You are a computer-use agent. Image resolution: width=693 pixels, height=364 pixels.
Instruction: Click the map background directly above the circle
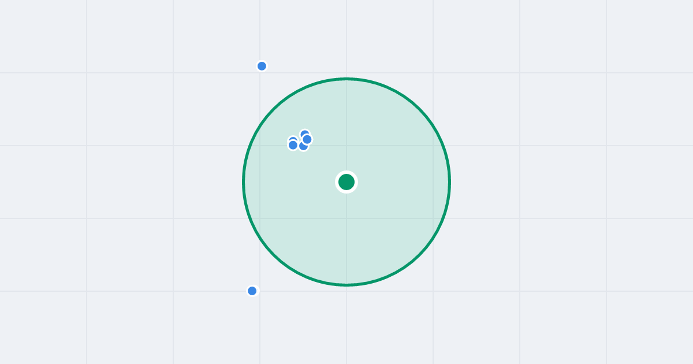(x=346, y=38)
